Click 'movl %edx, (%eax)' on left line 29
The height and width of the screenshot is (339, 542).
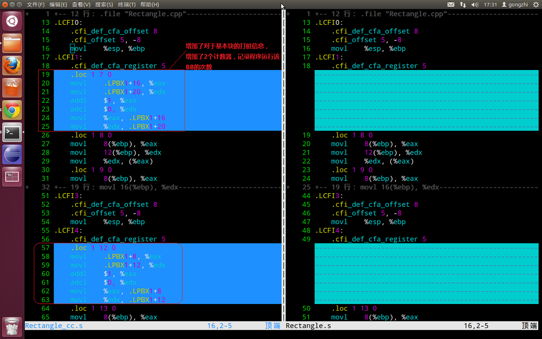[112, 161]
